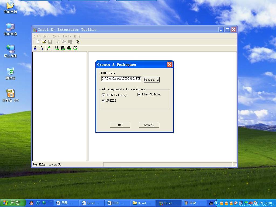Click the P:> green arrow icon
The image size is (276, 207).
pos(49,49)
